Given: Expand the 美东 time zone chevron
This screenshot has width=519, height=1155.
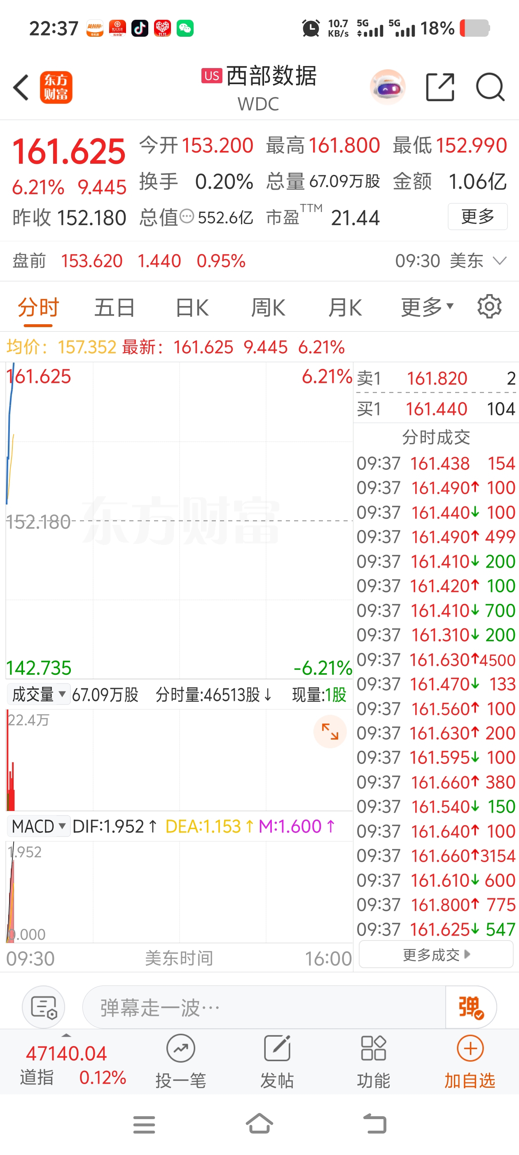Looking at the screenshot, I should [x=499, y=261].
